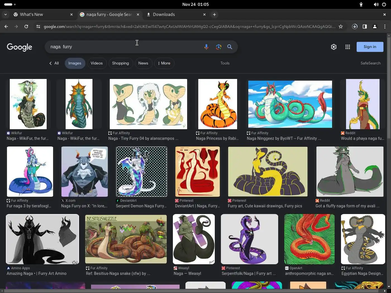
Task: Open the power menu in the top bar
Action: pyautogui.click(x=384, y=4)
